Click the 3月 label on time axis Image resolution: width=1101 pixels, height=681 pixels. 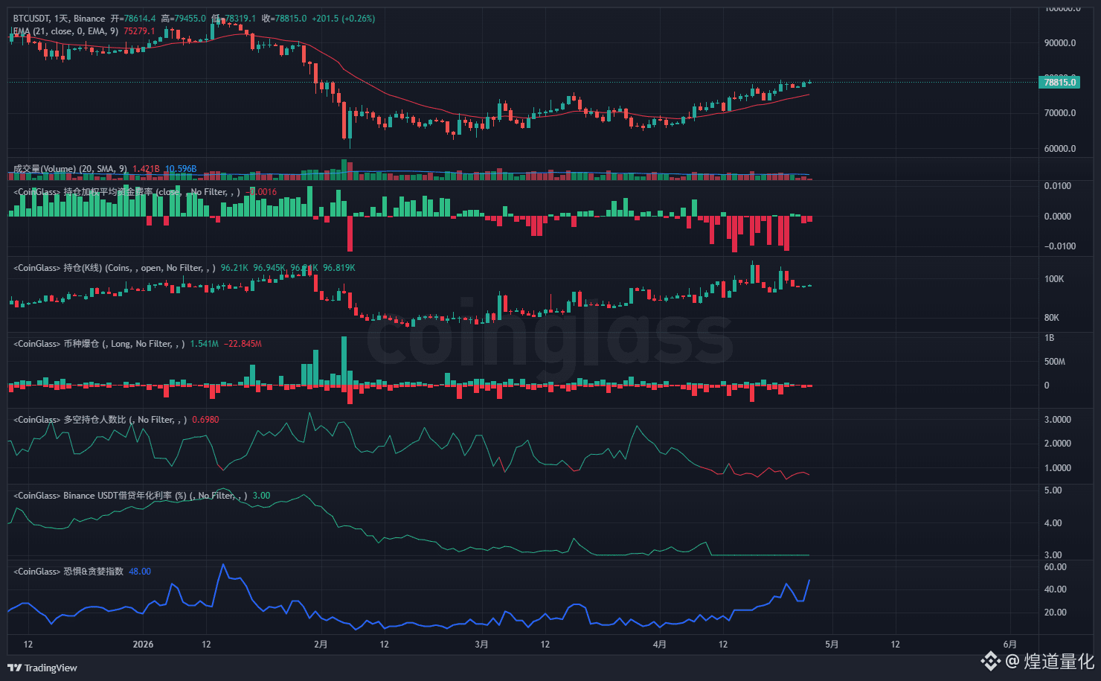481,645
